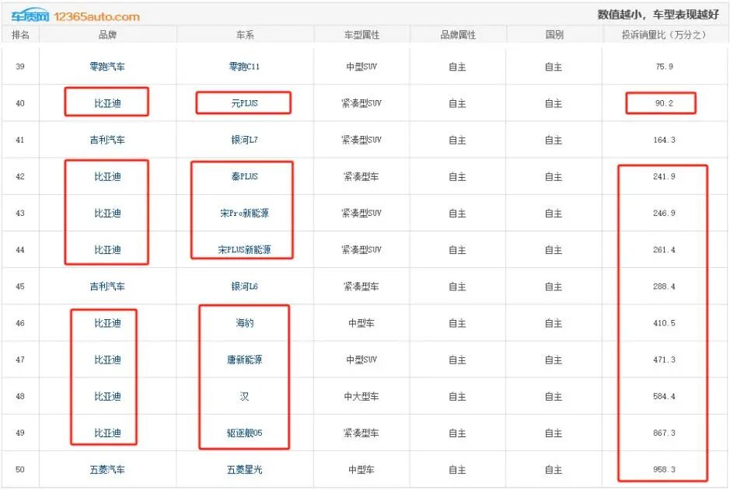Select the complaint ratio value 246.9
730x490 pixels.
click(665, 214)
